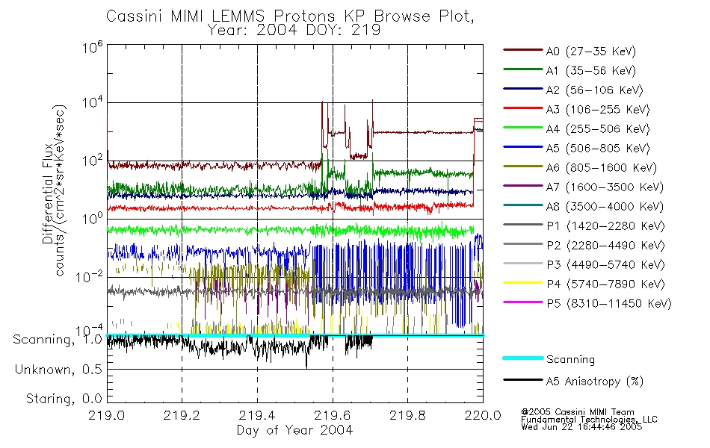710x448 pixels.
Task: Click the y-axis tick label 10^4
Action: click(93, 102)
